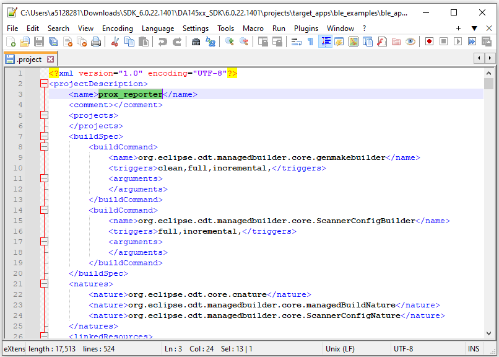Screen dimensions: 499x357
Task: Click the Save All icon
Action: (53, 42)
